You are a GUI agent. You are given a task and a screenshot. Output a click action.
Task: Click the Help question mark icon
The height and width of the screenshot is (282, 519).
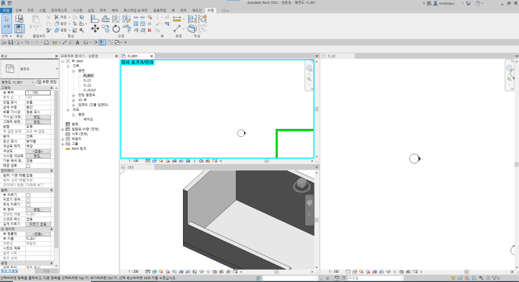(477, 3)
